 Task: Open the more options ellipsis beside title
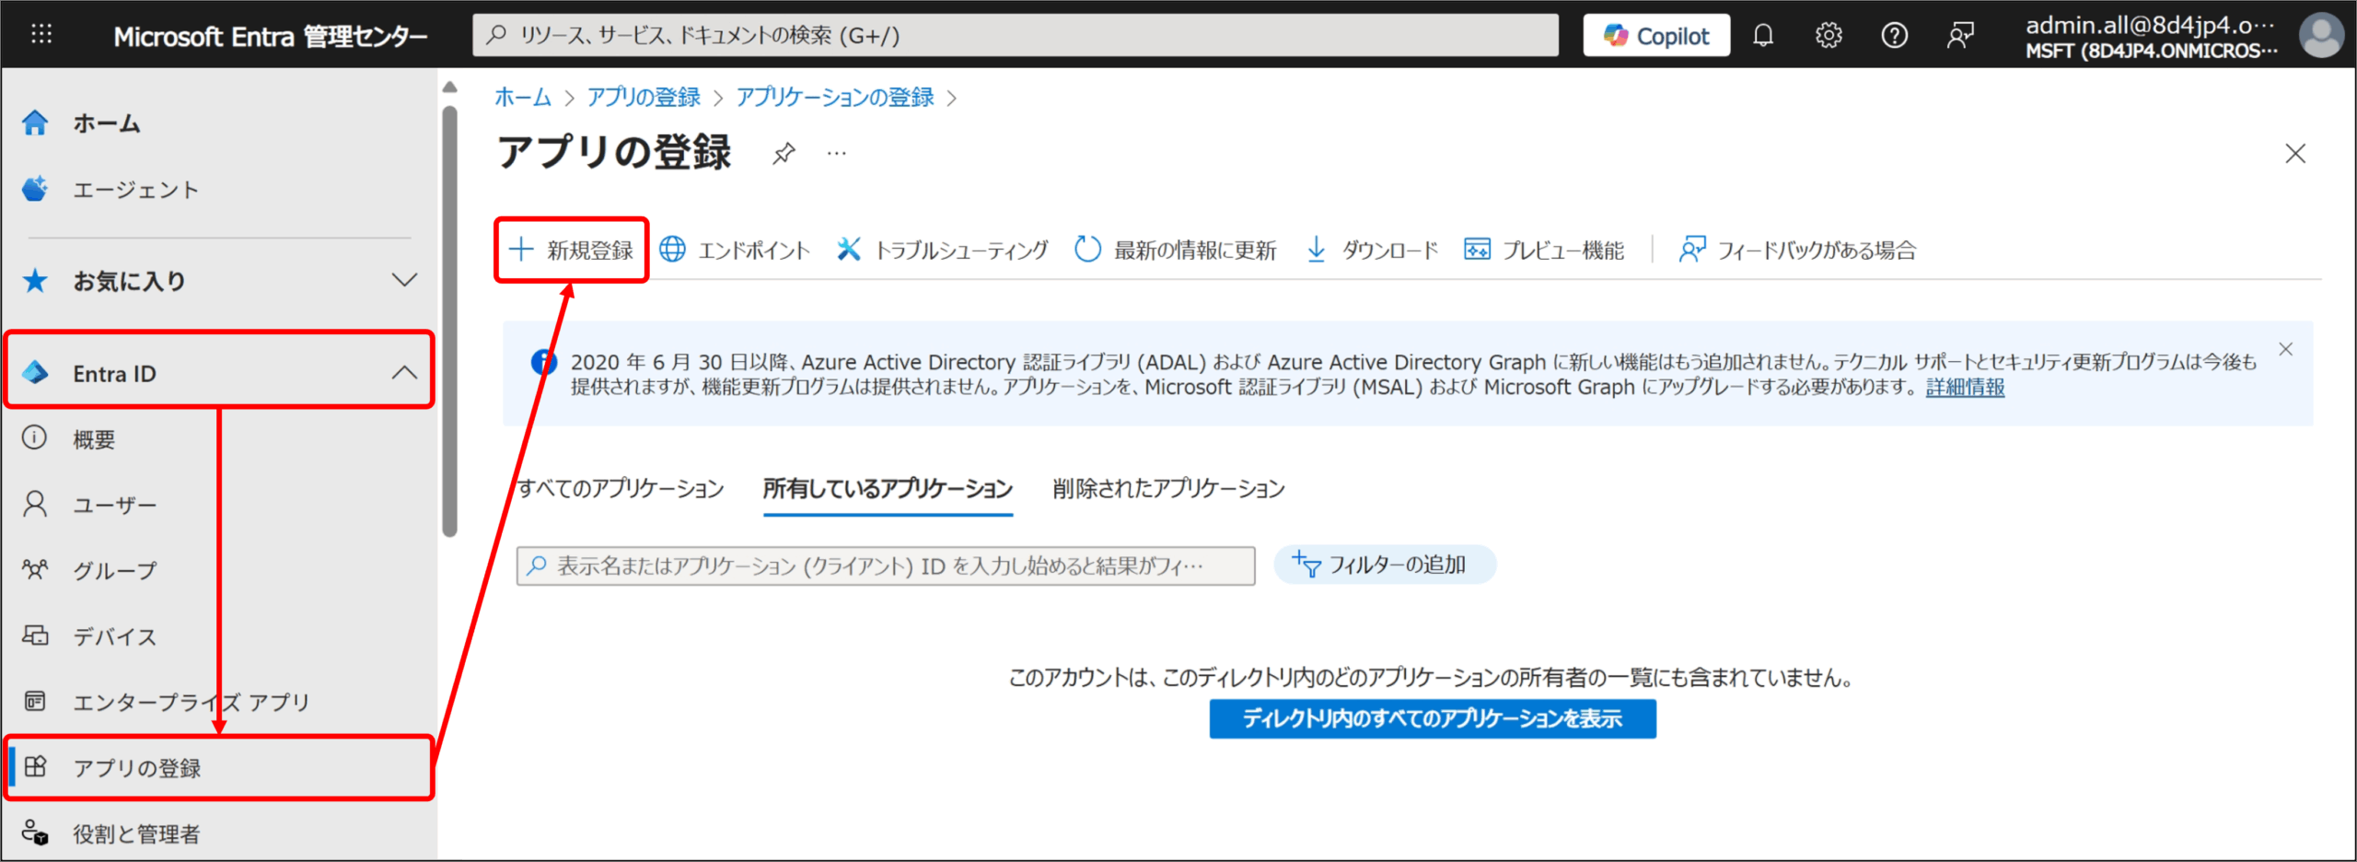pos(836,153)
